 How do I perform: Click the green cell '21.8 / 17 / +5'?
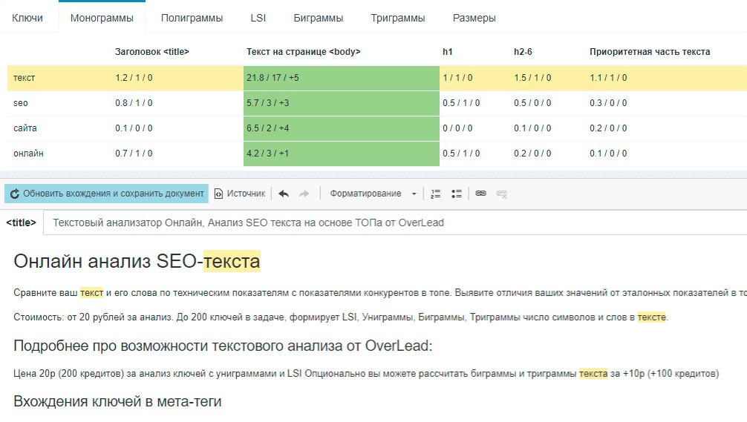341,78
